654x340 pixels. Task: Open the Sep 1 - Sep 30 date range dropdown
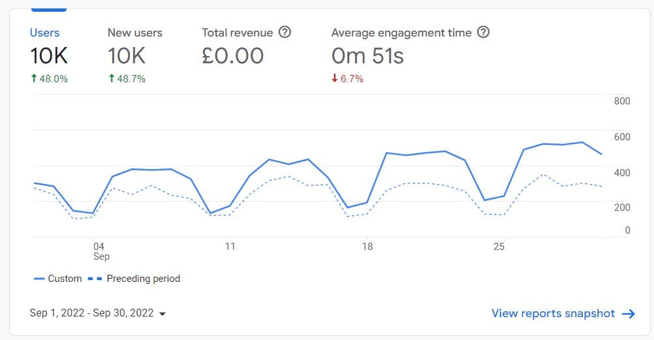tap(98, 313)
